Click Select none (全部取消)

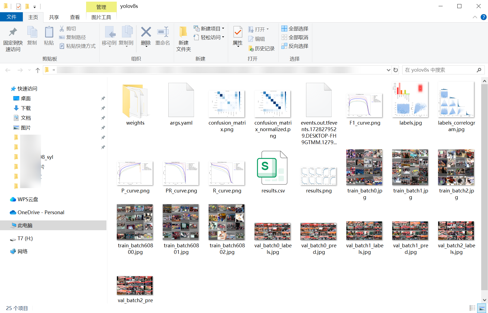click(295, 37)
